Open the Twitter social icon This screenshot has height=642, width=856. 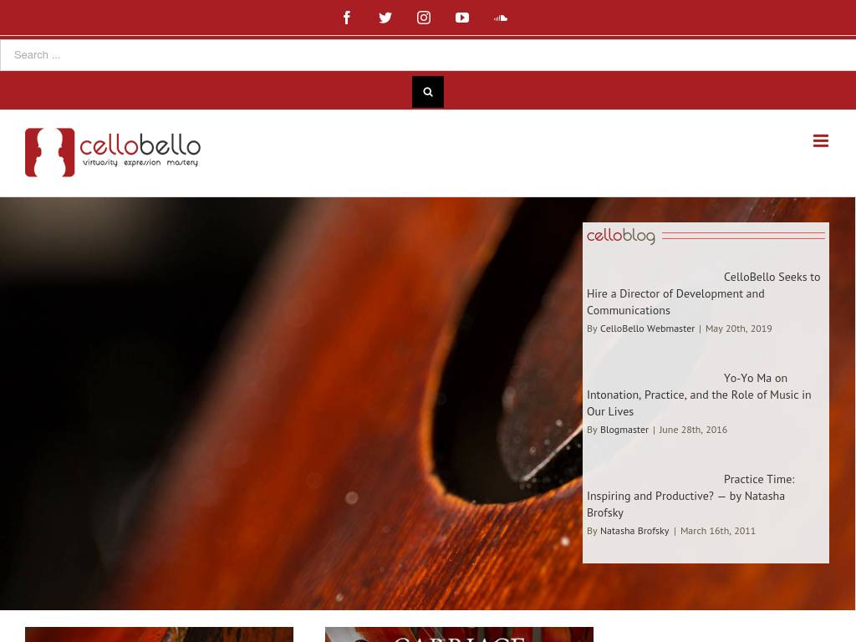[x=385, y=18]
